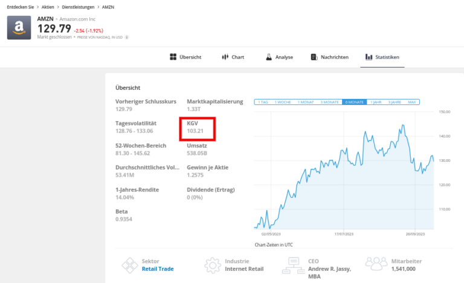Click the info icon next to IN USD
This screenshot has width=464, height=283.
click(x=127, y=37)
